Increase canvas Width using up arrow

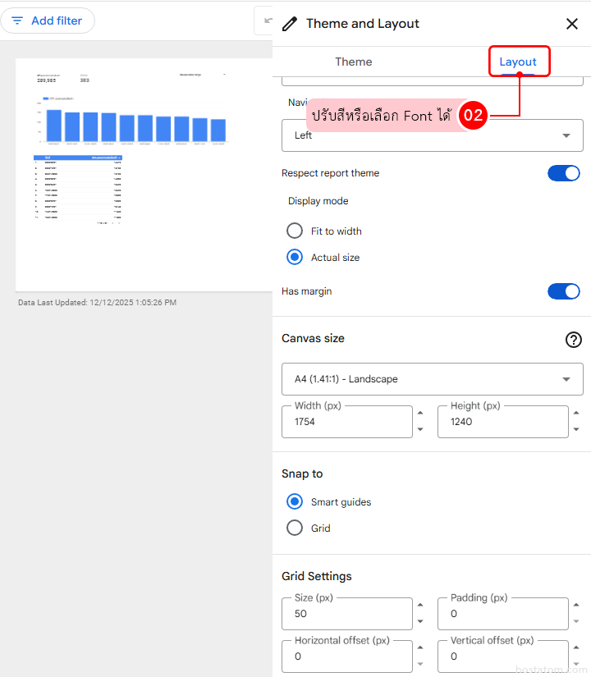pos(421,414)
